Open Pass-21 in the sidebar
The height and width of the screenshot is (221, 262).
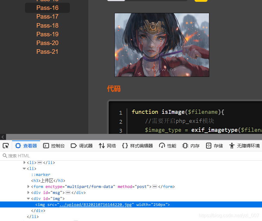[47, 52]
